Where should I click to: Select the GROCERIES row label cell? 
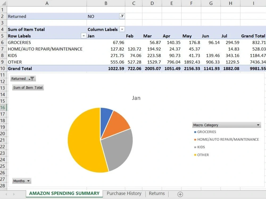coord(47,42)
